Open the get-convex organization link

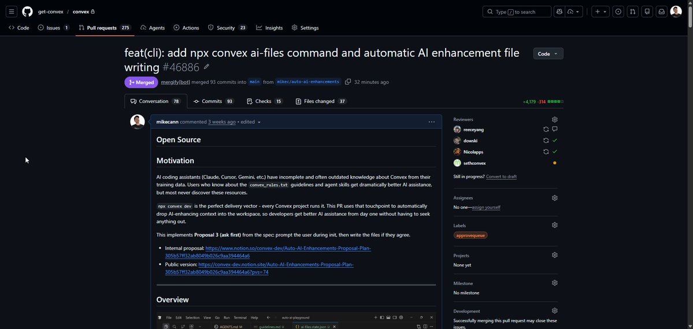[50, 12]
